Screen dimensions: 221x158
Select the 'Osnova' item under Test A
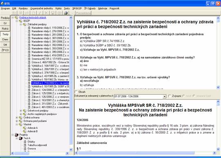coord(32,149)
